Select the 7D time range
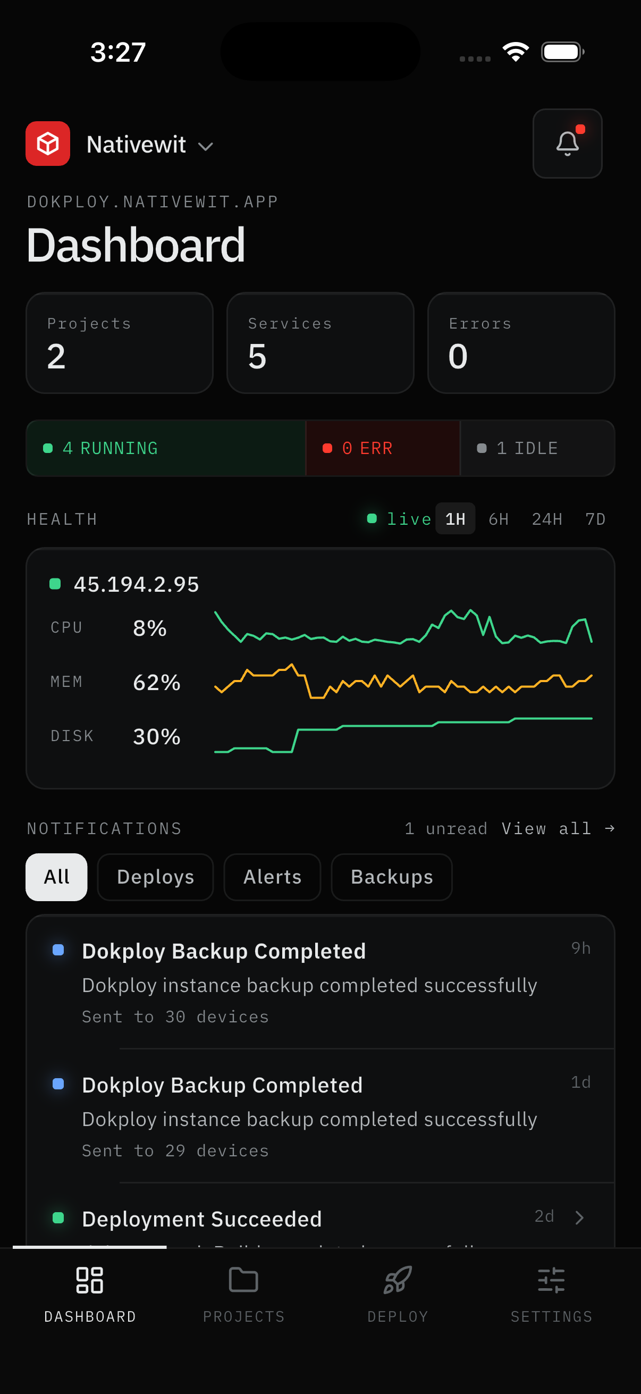The width and height of the screenshot is (641, 1394). point(595,519)
